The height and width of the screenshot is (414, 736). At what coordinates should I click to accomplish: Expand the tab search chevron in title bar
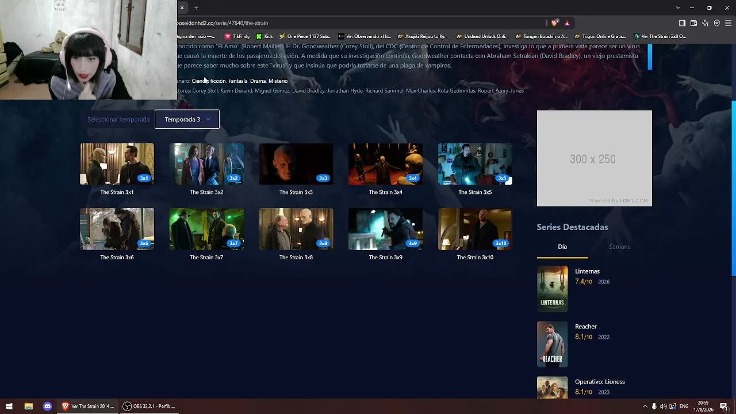[678, 7]
